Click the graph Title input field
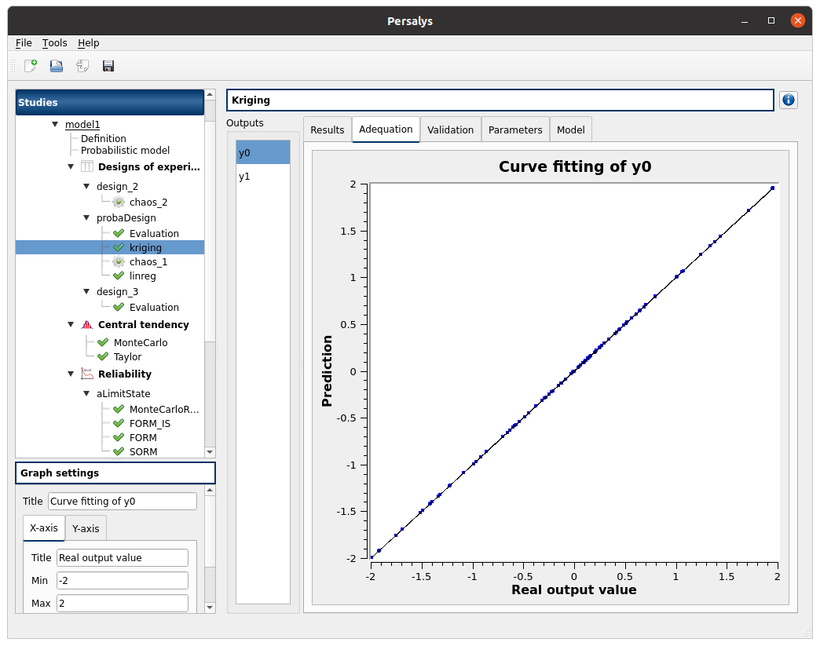This screenshot has width=820, height=646. point(123,502)
